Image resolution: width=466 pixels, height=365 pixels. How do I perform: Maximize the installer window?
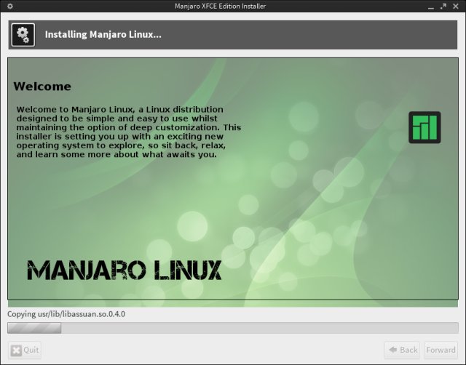pyautogui.click(x=443, y=7)
